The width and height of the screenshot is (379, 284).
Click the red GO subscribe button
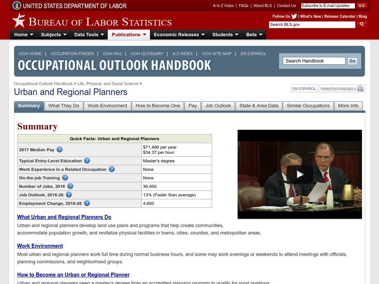[x=361, y=6]
